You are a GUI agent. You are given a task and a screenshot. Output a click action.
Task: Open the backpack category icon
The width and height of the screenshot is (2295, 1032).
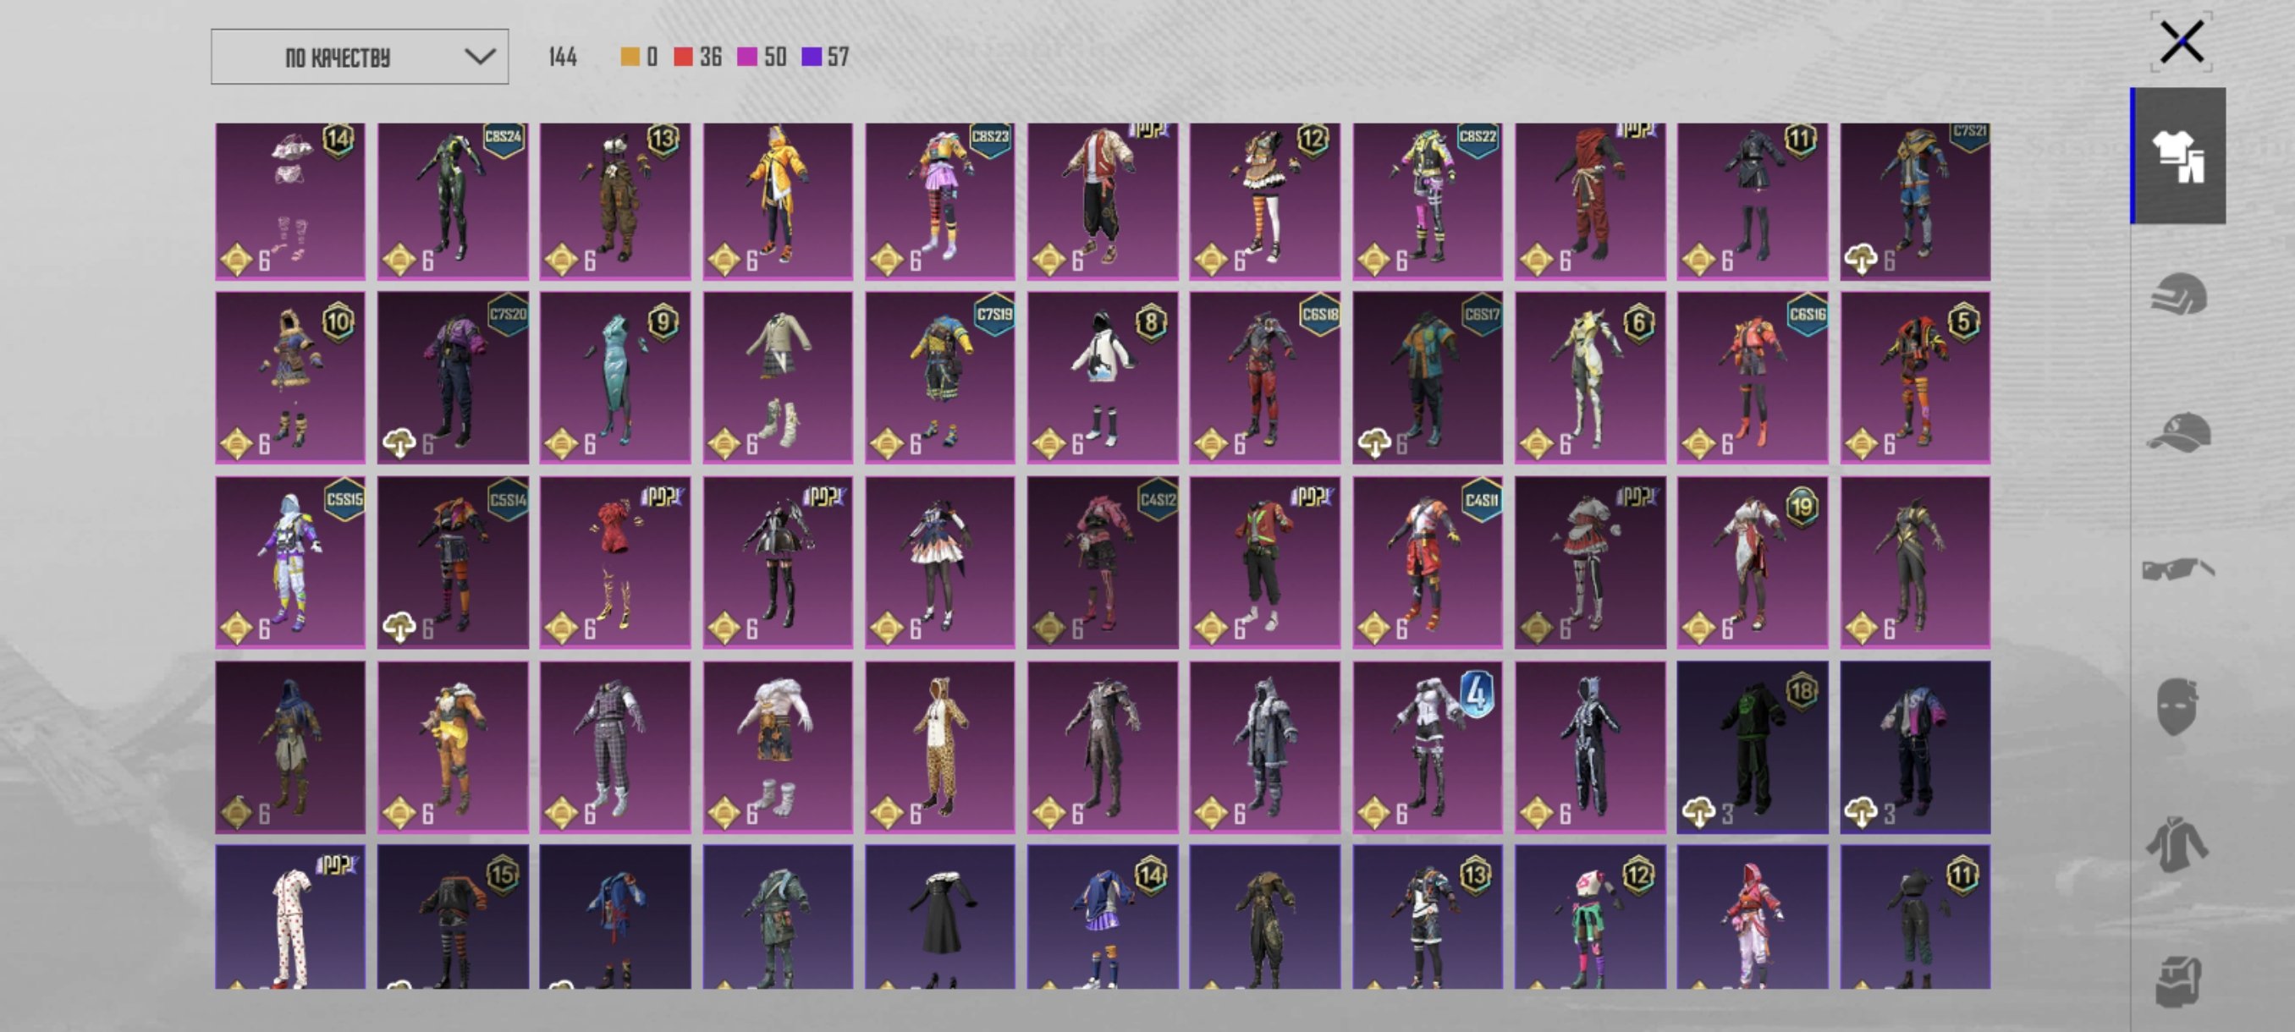pos(2178,980)
